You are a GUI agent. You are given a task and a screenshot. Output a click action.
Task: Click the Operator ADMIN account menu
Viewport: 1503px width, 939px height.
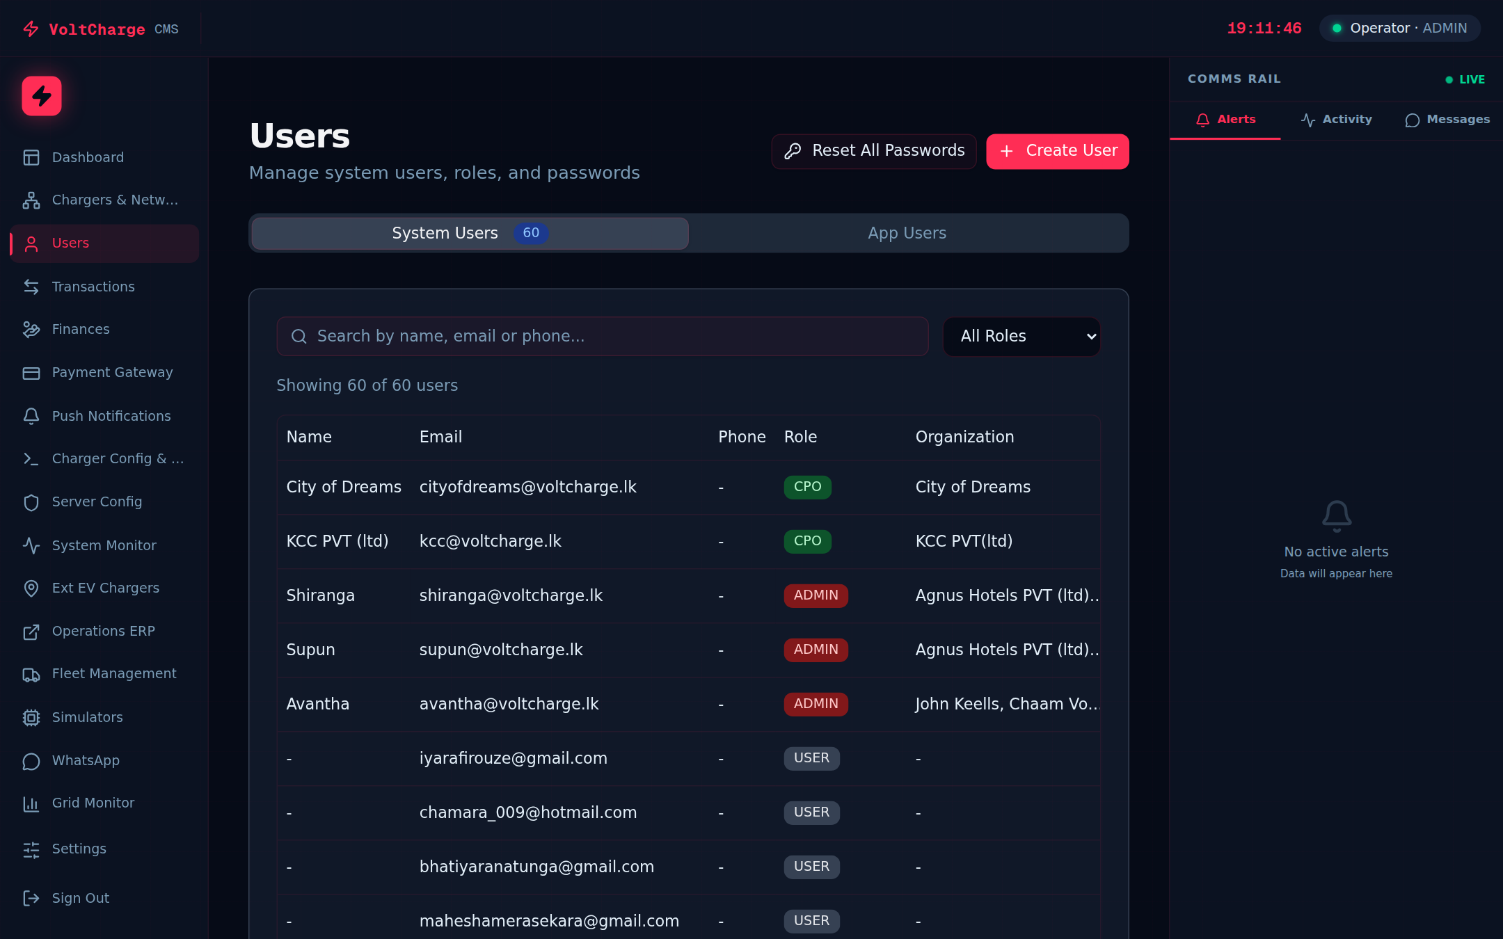(1399, 28)
